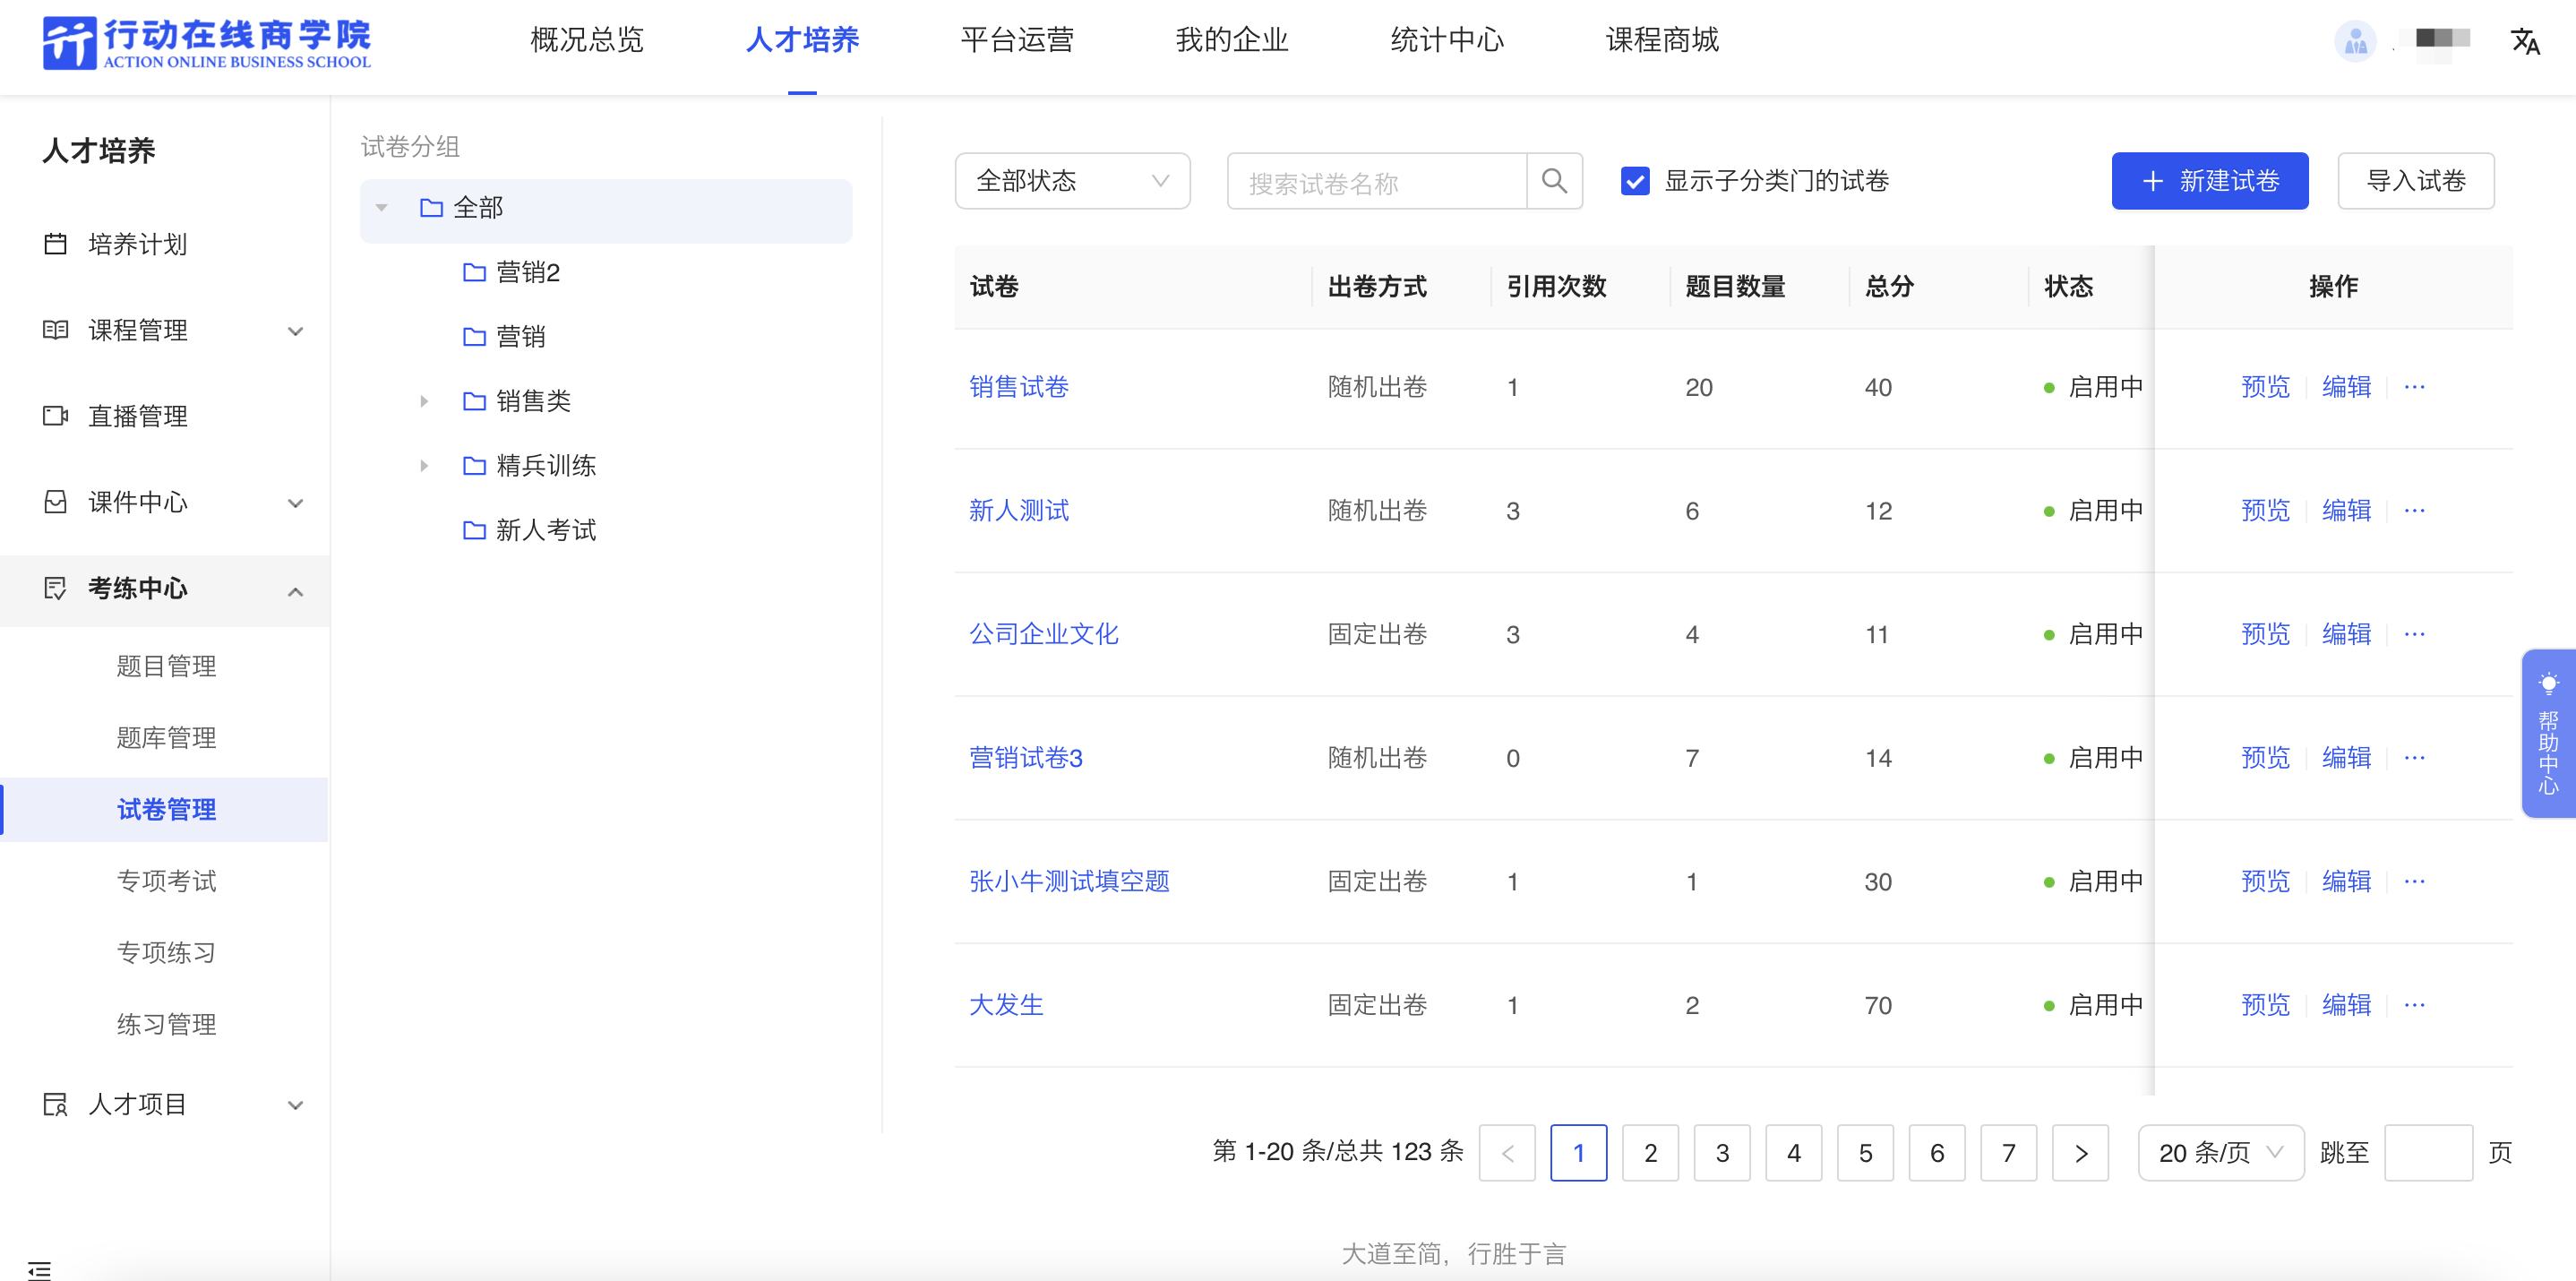Open the 课程商城 top tab
2576x1281 pixels.
[1662, 40]
